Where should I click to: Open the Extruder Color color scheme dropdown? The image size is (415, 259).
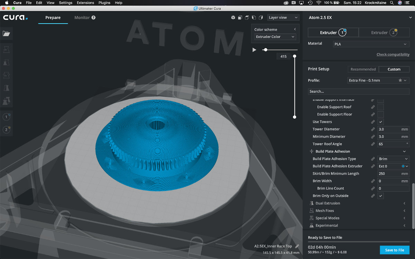click(x=275, y=37)
